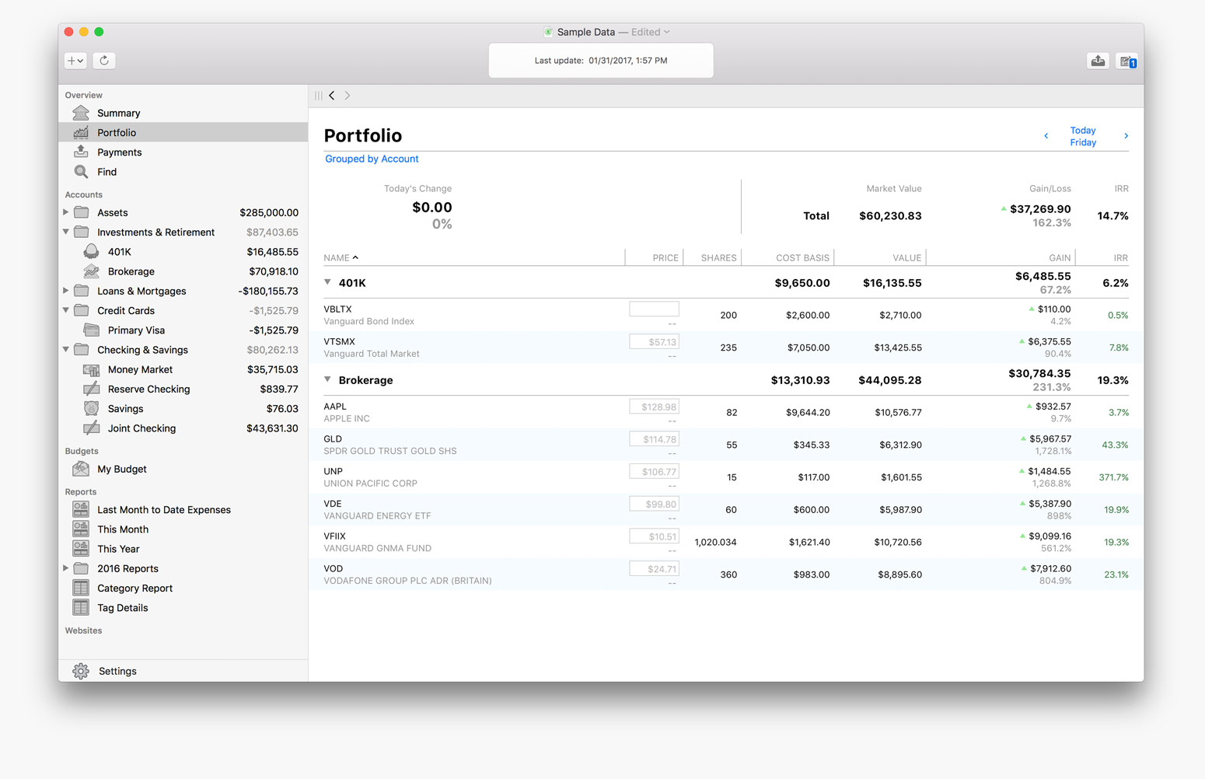
Task: Click the VTSMX price field showing $57.13
Action: [654, 341]
